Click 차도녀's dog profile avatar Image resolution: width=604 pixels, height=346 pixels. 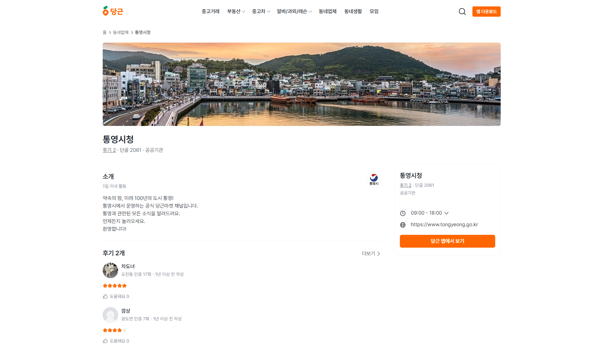(110, 270)
